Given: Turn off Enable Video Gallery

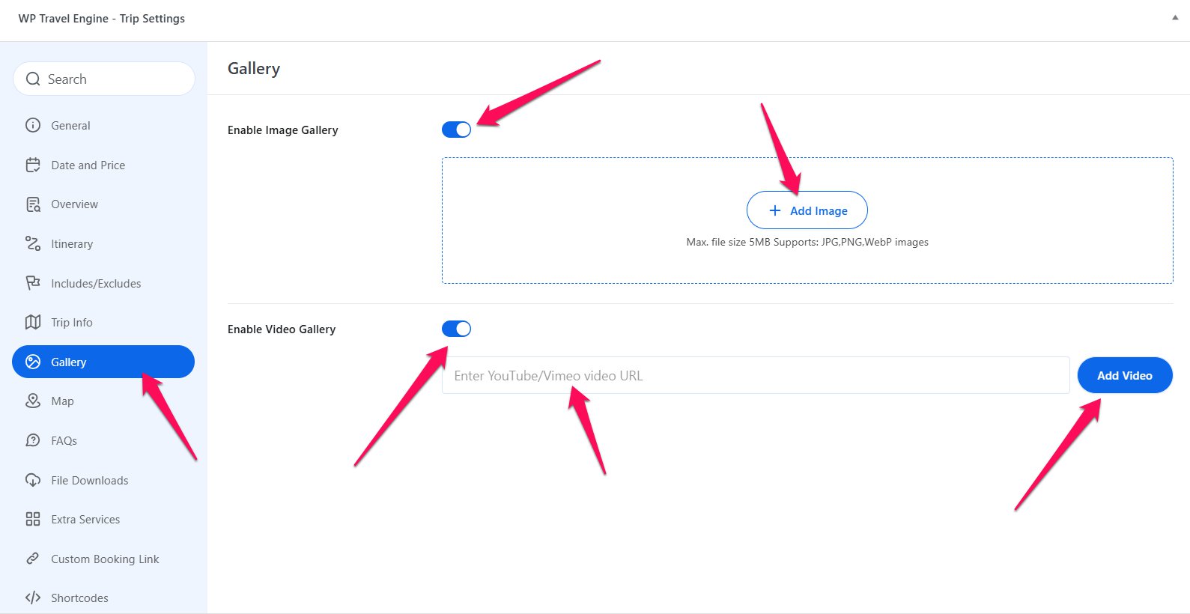Looking at the screenshot, I should click(x=456, y=329).
